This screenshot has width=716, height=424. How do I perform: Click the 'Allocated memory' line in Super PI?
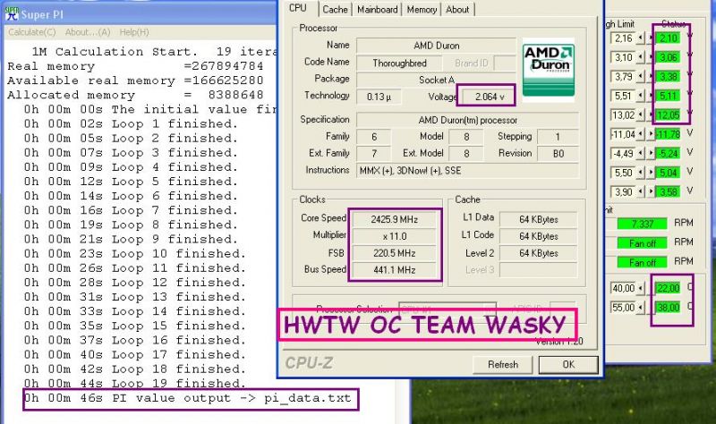point(135,95)
